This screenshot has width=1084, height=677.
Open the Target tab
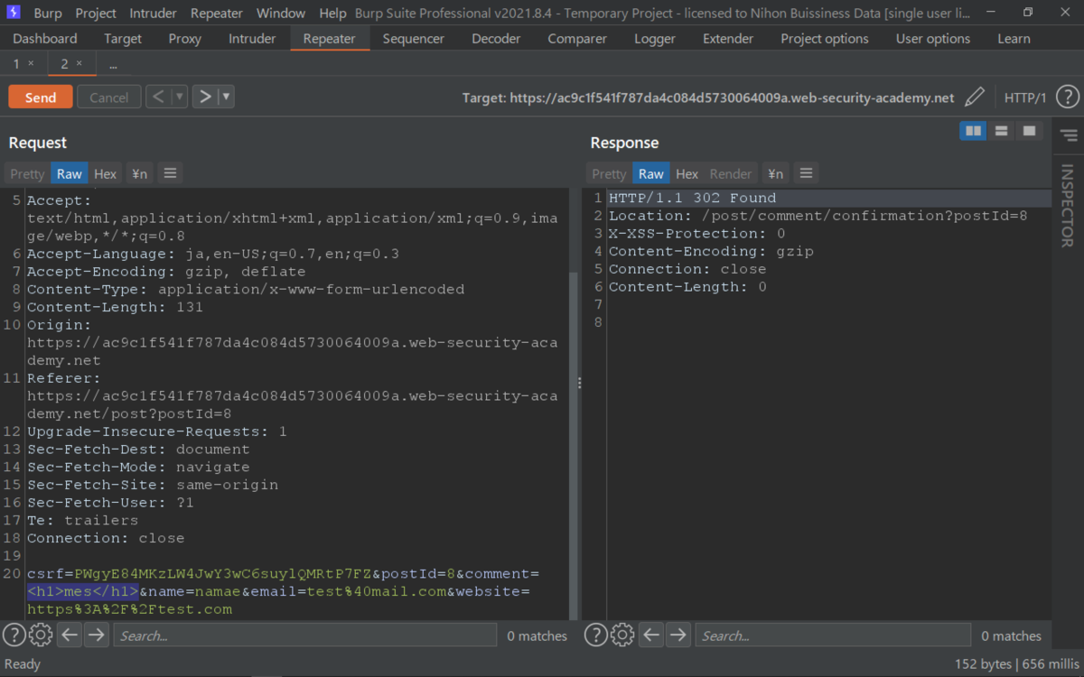pyautogui.click(x=123, y=39)
